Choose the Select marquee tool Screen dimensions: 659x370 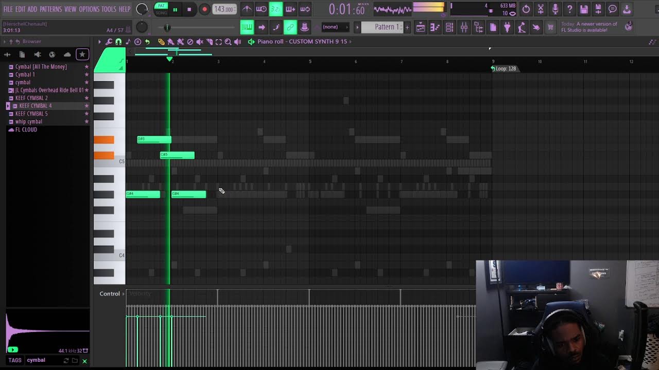[219, 42]
